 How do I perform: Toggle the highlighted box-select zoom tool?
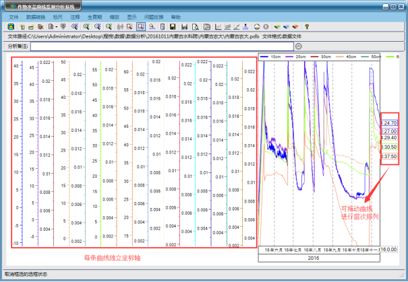click(x=141, y=26)
